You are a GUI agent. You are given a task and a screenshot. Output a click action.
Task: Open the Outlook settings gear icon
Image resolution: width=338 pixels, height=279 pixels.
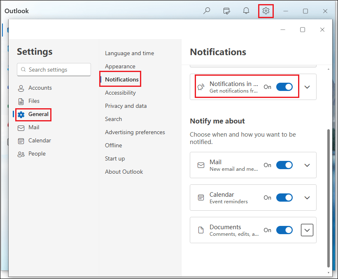[266, 11]
